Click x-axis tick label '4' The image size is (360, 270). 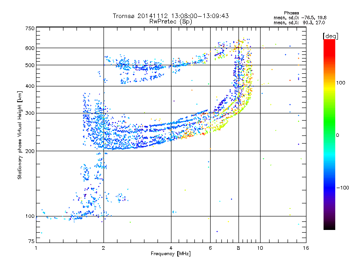[171, 248]
